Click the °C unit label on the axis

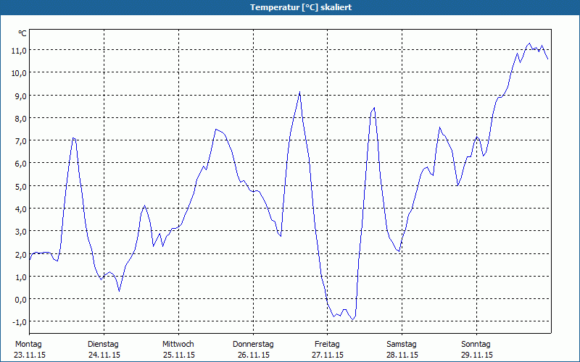(22, 33)
